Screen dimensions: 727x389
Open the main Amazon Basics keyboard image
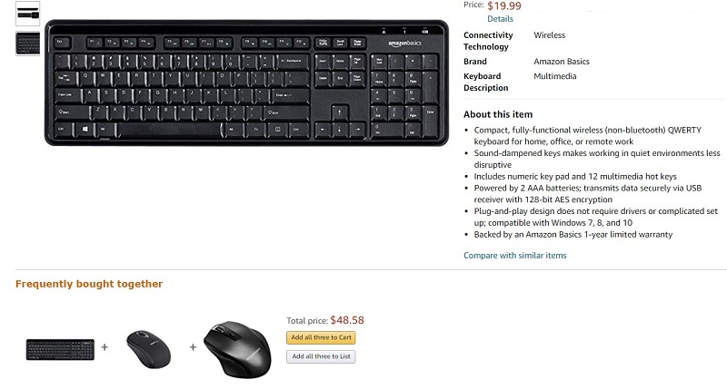click(x=246, y=83)
